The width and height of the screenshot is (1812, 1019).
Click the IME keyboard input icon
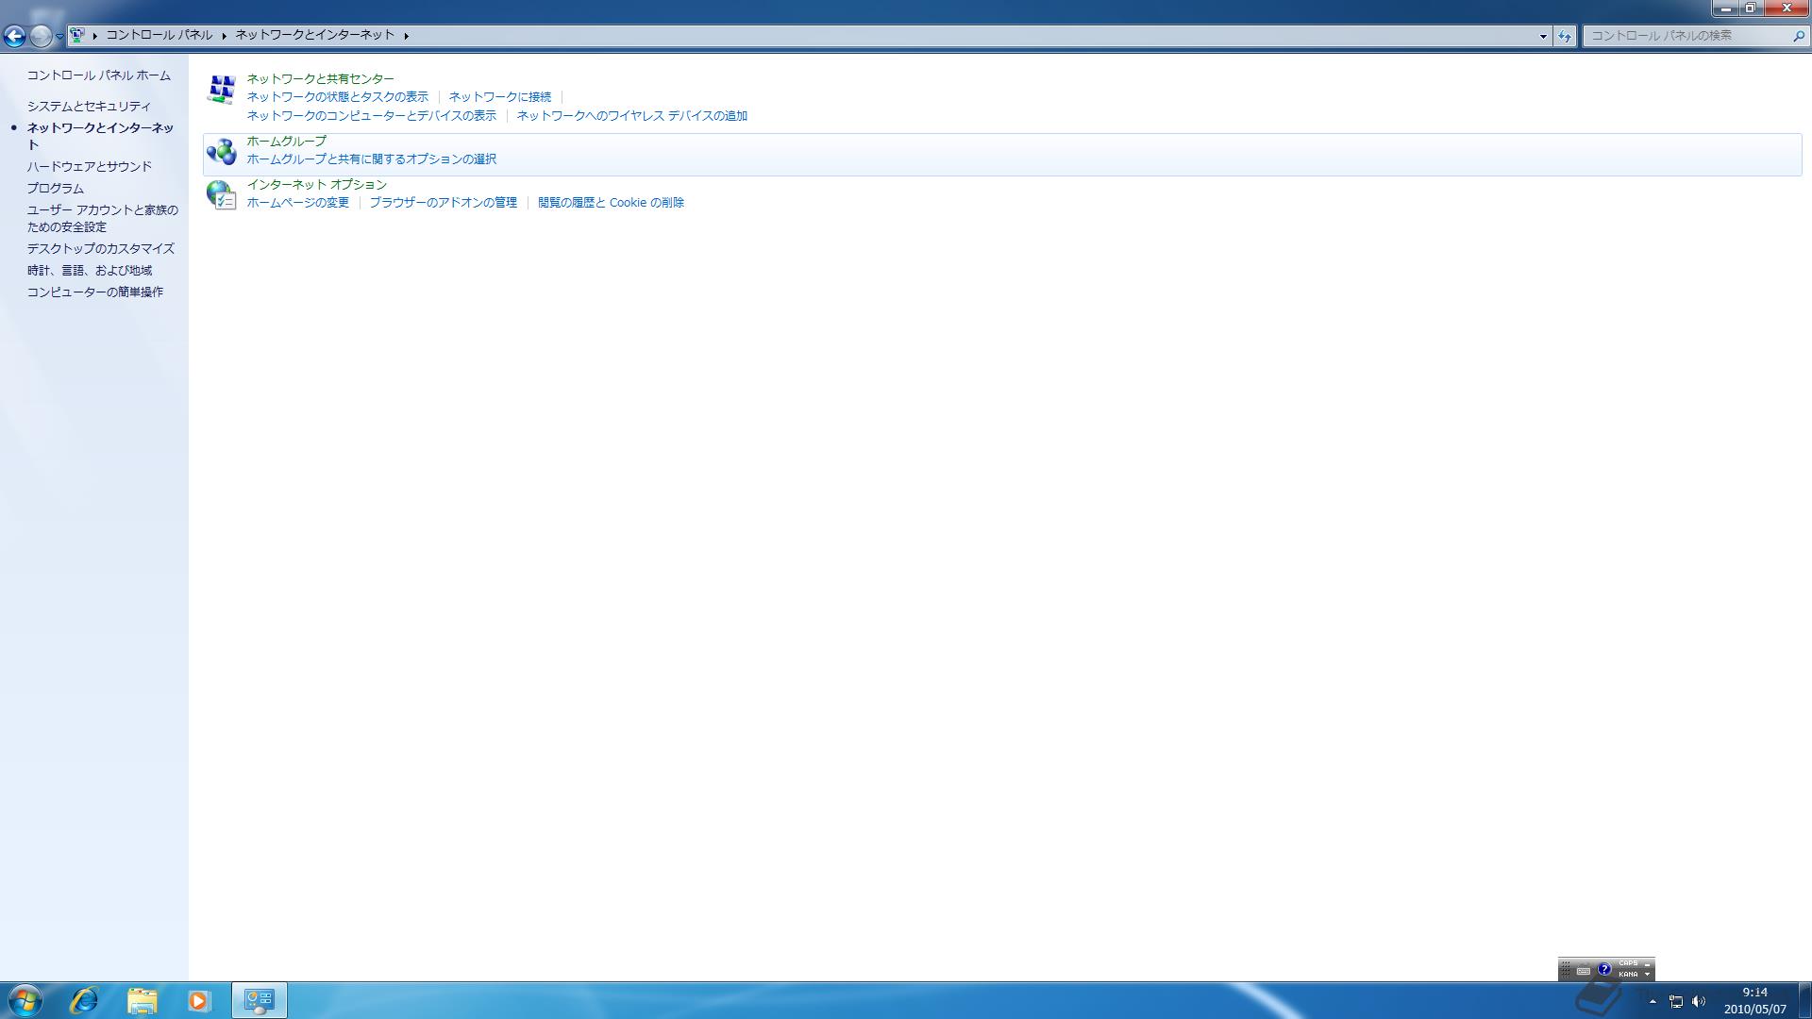pos(1584,970)
